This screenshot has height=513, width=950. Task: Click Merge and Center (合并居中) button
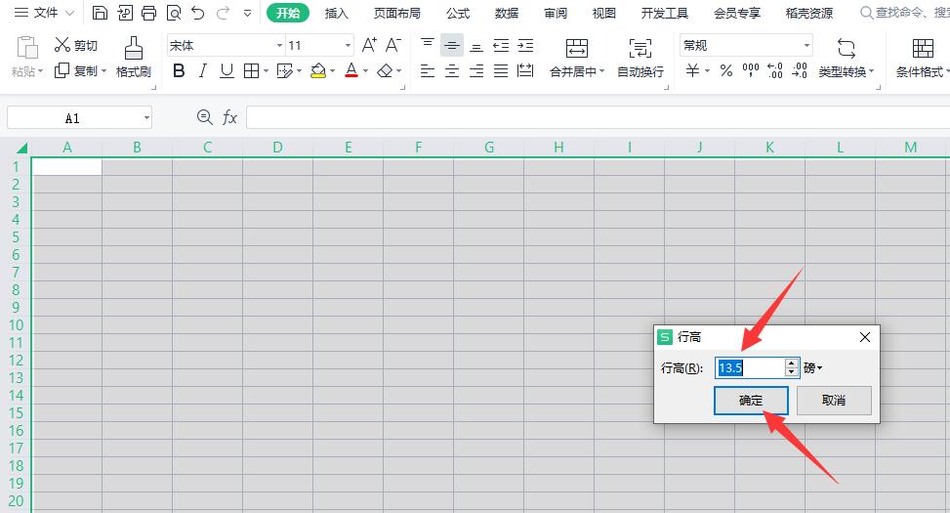tap(577, 59)
